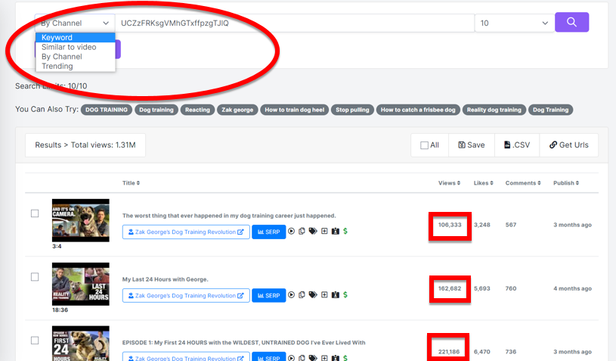This screenshot has height=361, width=616.
Task: Click the Get Urls button
Action: 568,145
